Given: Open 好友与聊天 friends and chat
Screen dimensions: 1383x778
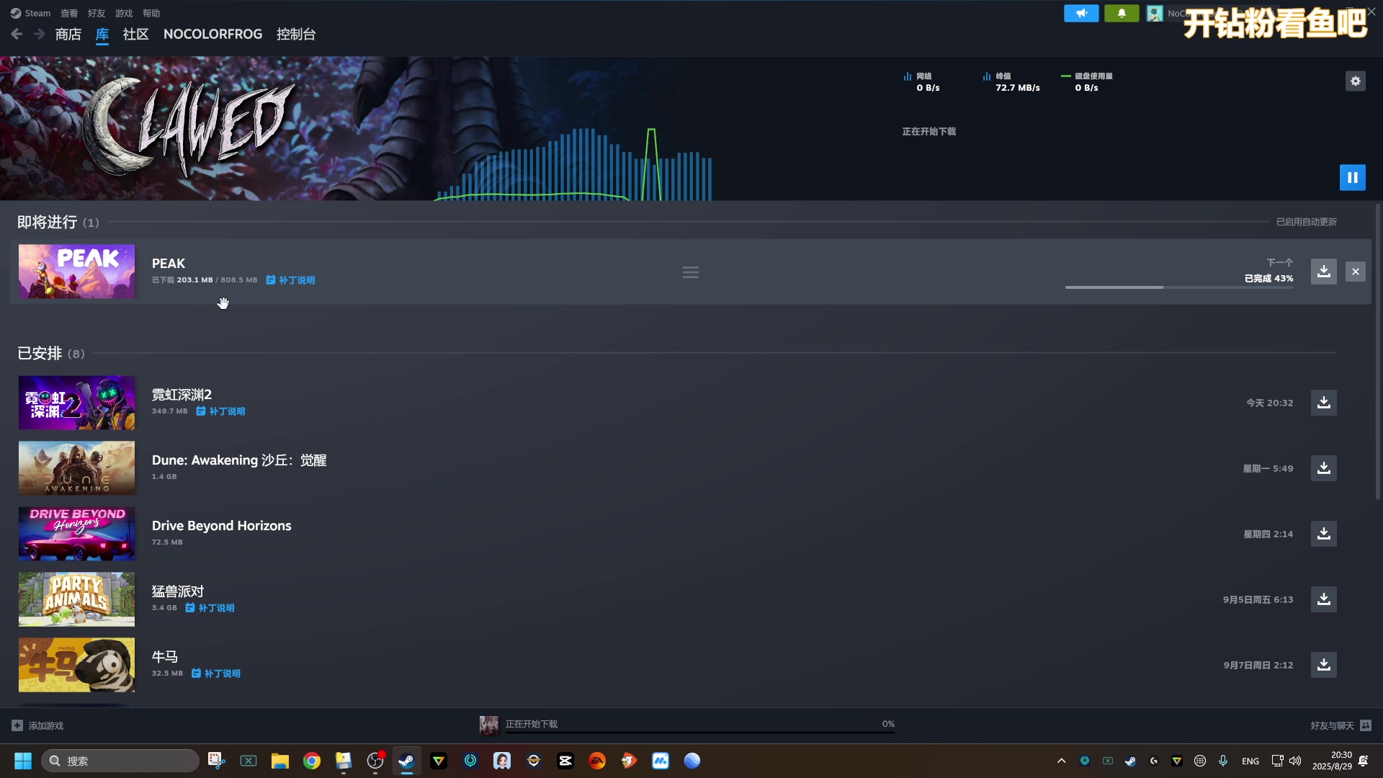Looking at the screenshot, I should point(1341,725).
